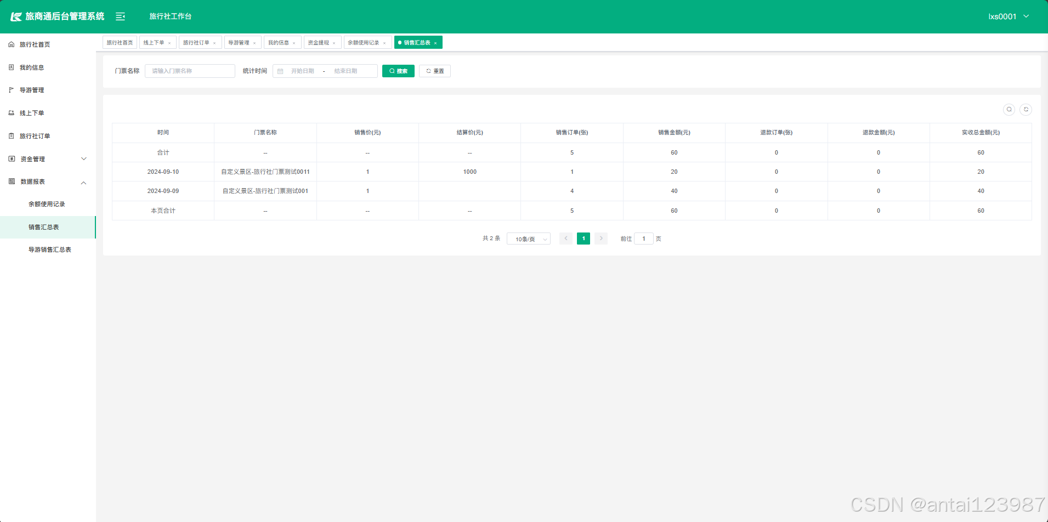The height and width of the screenshot is (522, 1048).
Task: Switch to the 旅行社首页 tab
Action: 120,42
